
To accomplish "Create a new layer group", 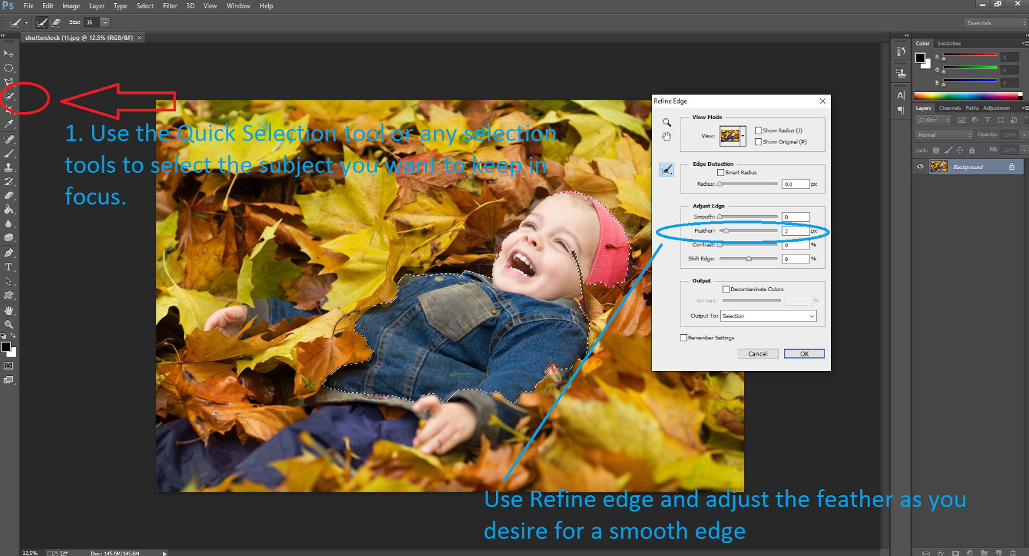I will (x=984, y=552).
